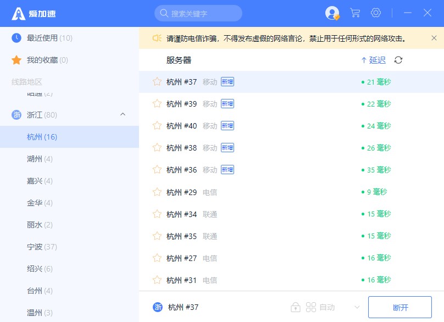Favorite server 杭州 #39 with star

click(157, 104)
